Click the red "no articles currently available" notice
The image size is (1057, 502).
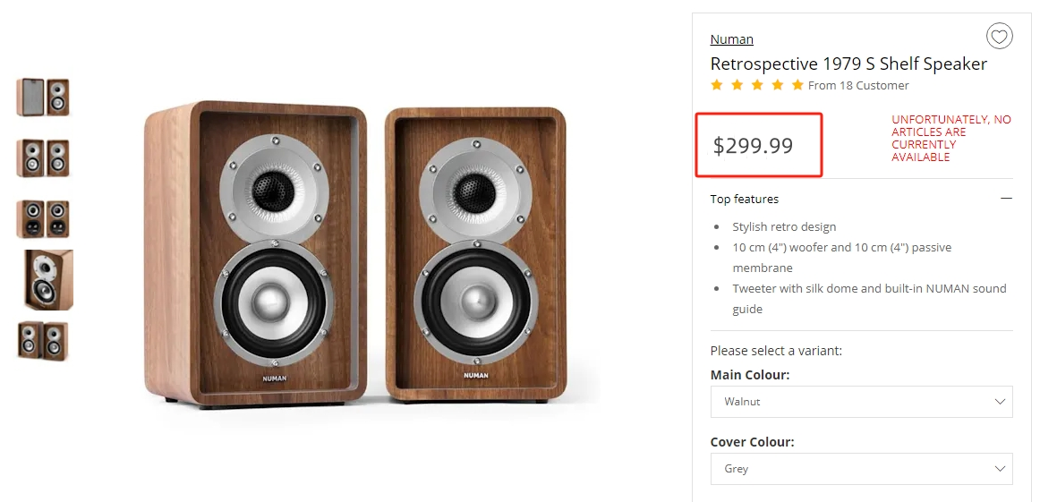pos(950,139)
